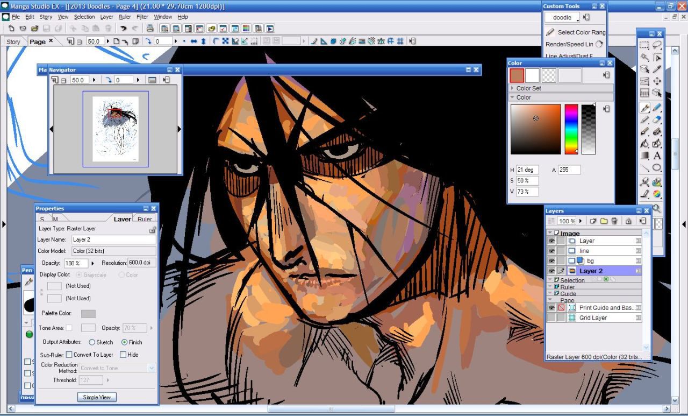Hide the 'line' layer

(551, 251)
